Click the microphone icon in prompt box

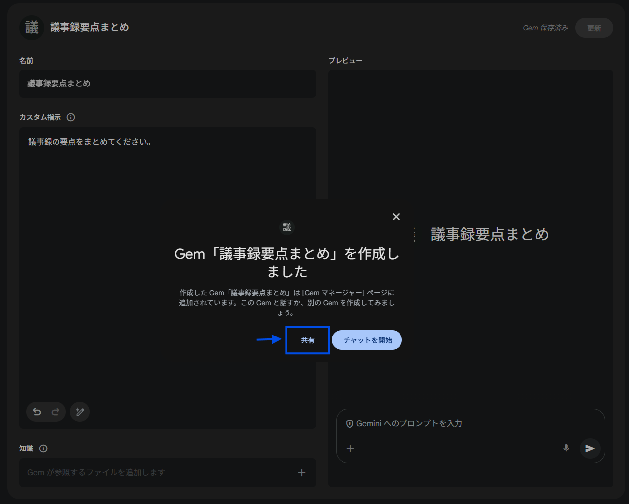point(566,448)
